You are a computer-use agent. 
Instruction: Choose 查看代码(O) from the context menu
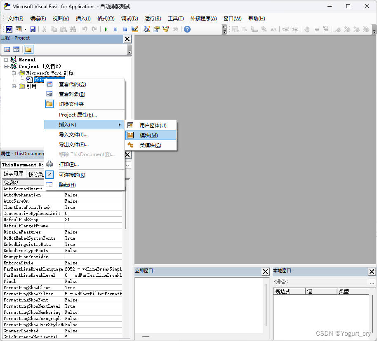(85, 84)
